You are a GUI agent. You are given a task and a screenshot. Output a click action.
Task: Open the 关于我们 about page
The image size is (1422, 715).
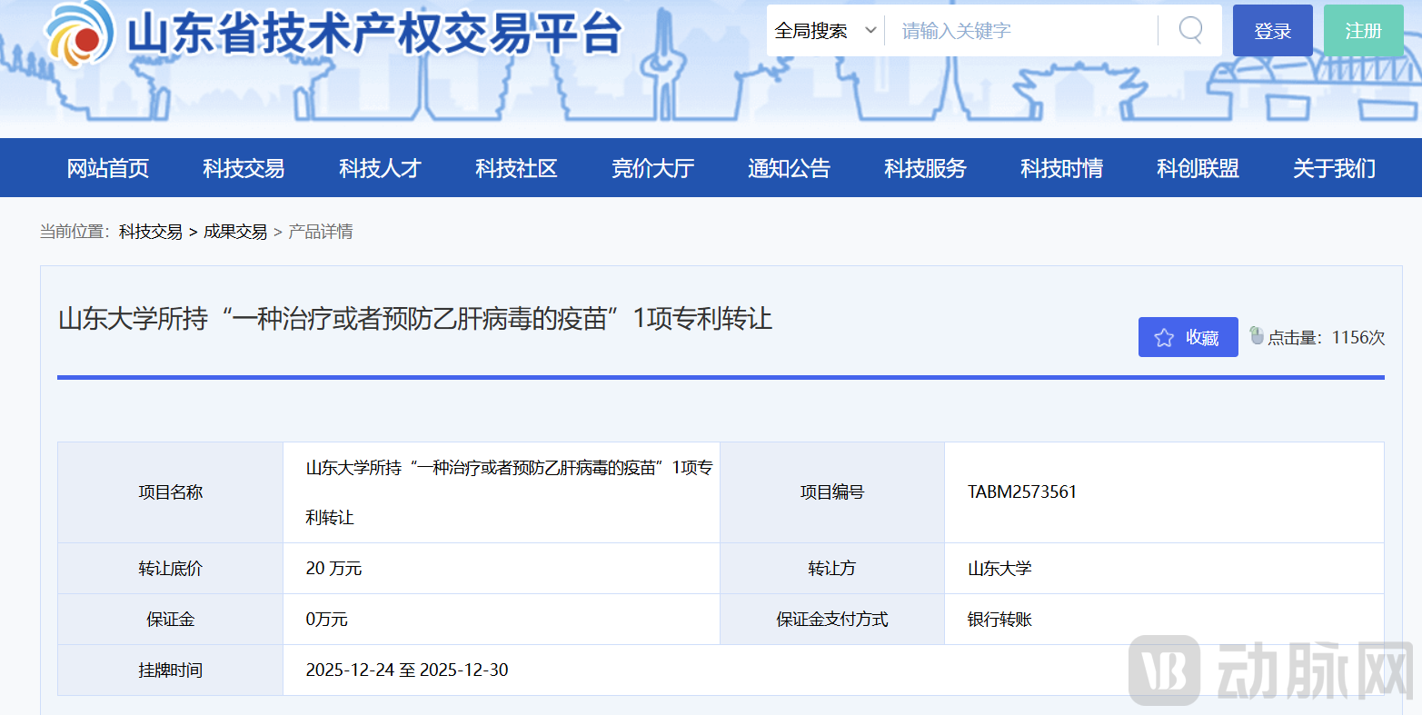1334,168
